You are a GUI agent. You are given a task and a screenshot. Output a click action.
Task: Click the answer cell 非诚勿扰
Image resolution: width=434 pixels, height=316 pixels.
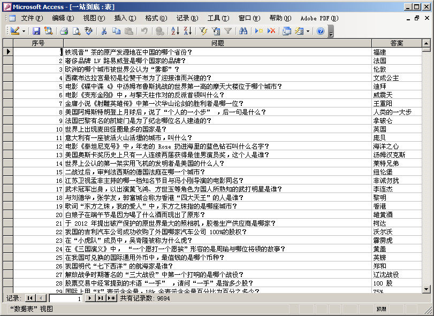coord(397,181)
